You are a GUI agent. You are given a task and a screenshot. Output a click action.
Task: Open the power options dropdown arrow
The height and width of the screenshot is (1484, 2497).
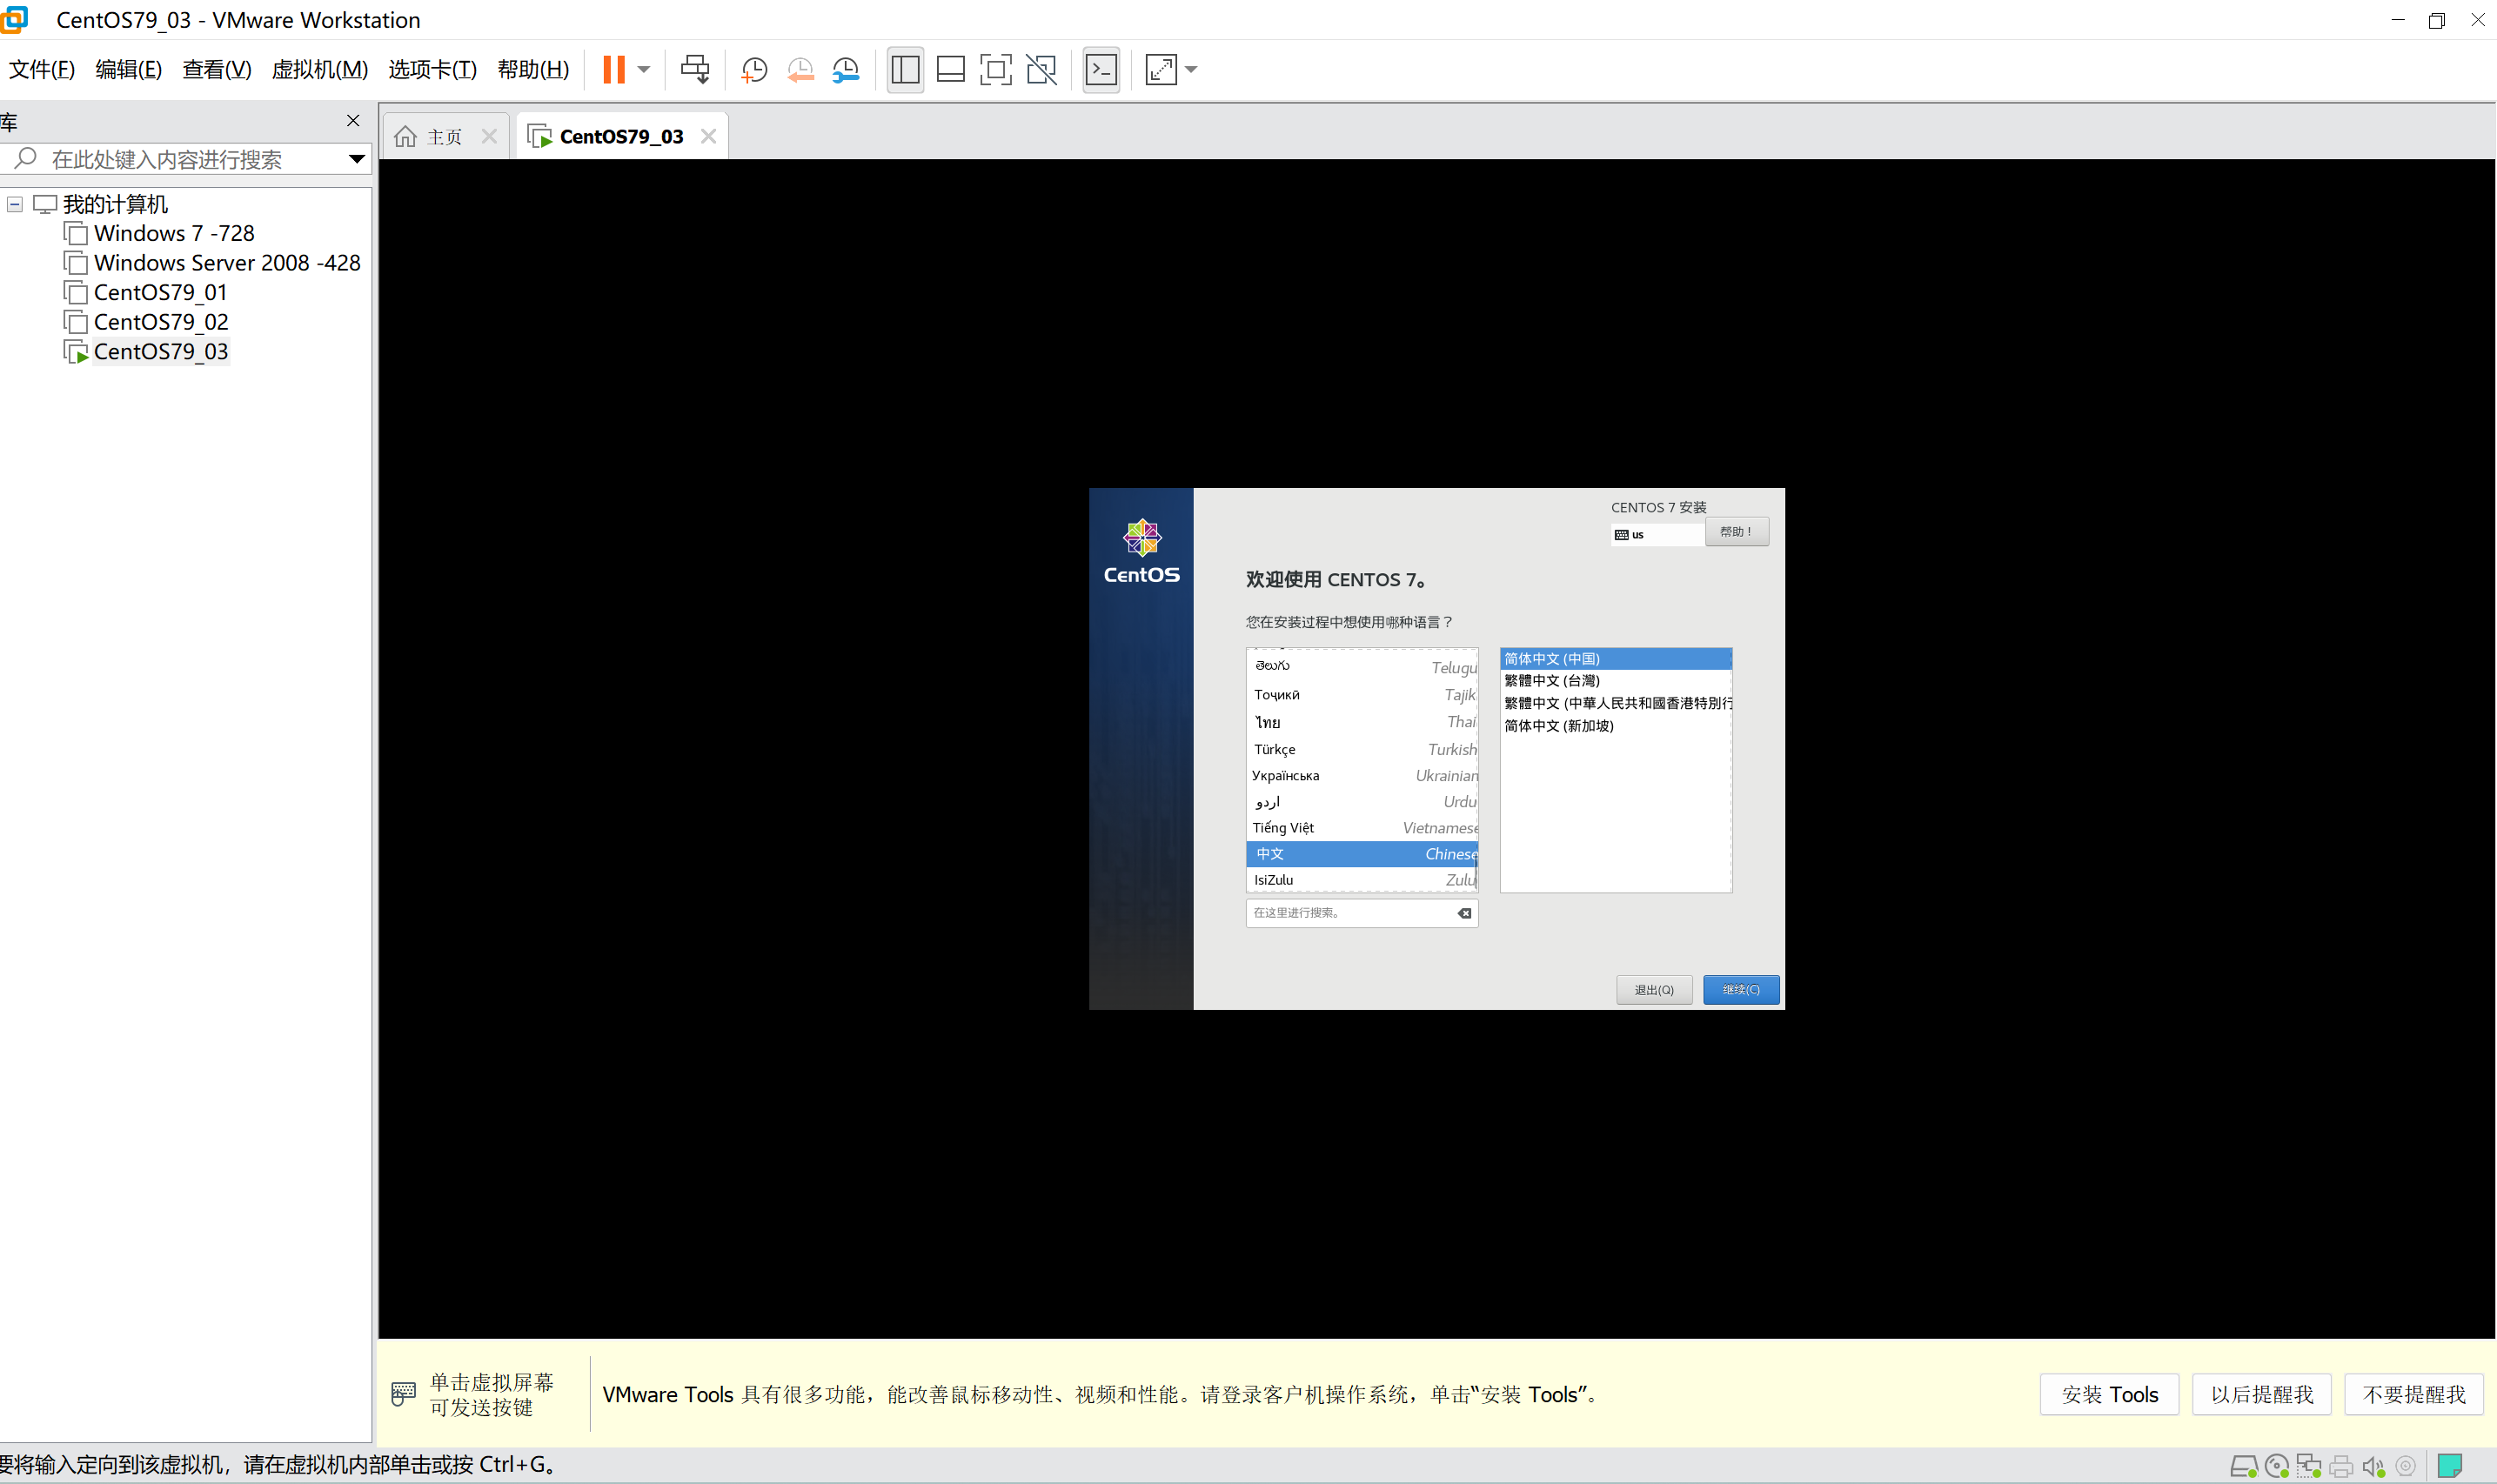tap(644, 69)
